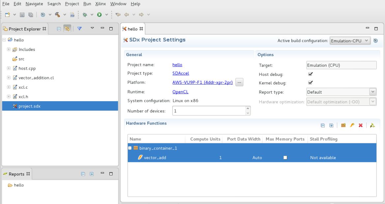Open the Navigate menu
This screenshot has width=385, height=204.
pyautogui.click(x=34, y=4)
